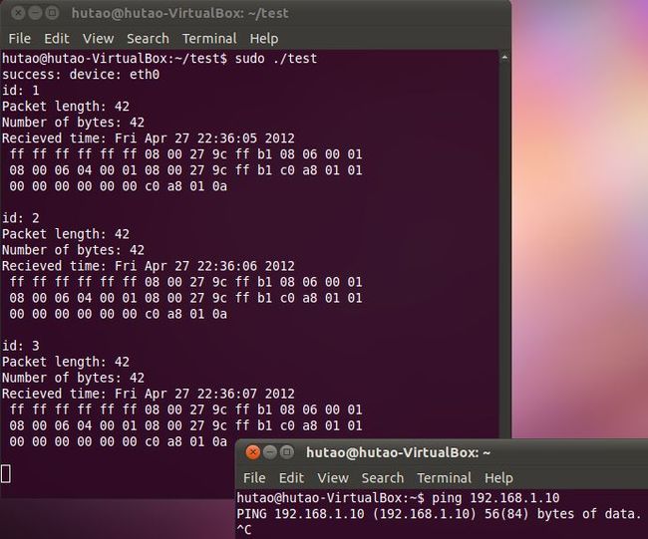Viewport: 648px width, 539px height.
Task: Minimize the ~/test terminal window
Action: [x=35, y=13]
